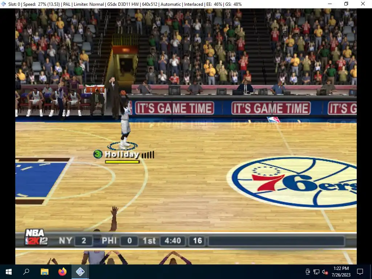
Task: Click the PHI score of 0
Action: point(130,241)
